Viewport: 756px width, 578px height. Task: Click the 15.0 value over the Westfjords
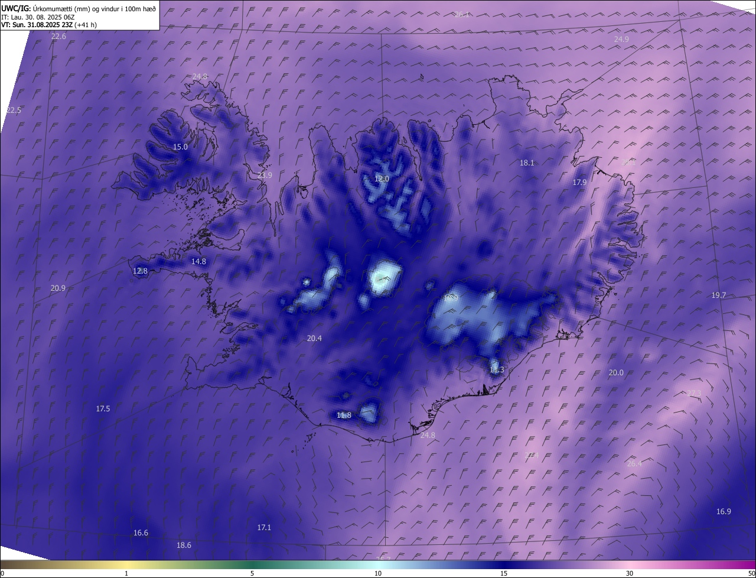point(180,147)
